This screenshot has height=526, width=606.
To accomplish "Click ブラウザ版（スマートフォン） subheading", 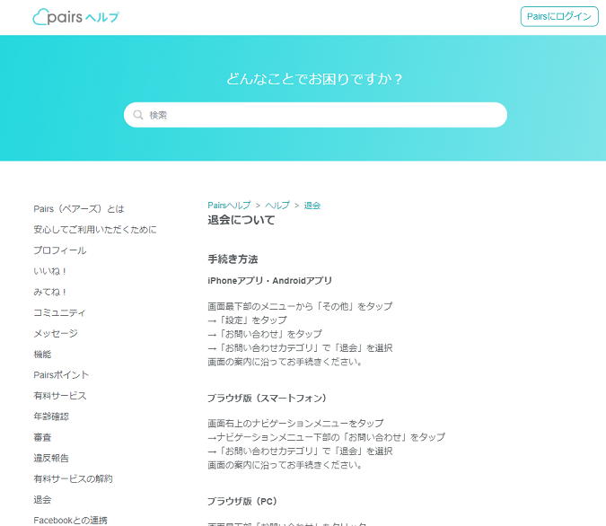I will [x=267, y=398].
